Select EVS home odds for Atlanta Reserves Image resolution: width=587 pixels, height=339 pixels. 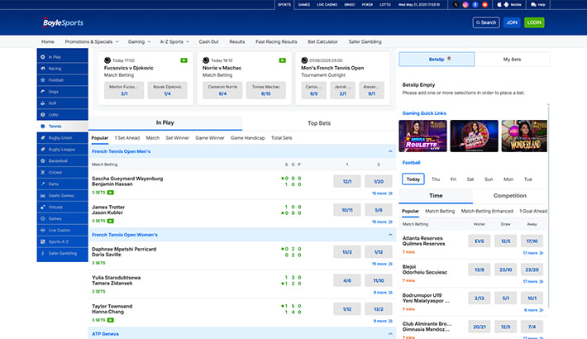click(x=480, y=241)
